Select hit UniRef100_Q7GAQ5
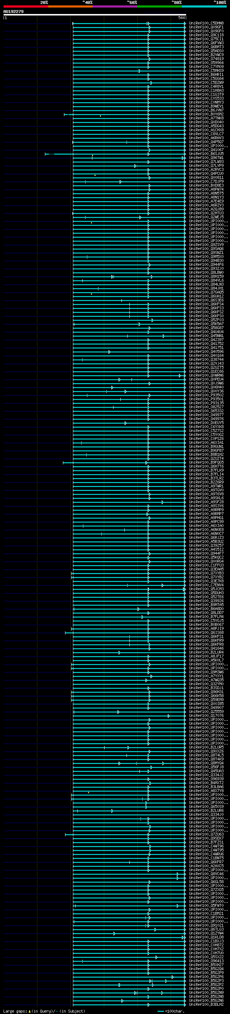This screenshot has width=230, height=1014. 206,292
